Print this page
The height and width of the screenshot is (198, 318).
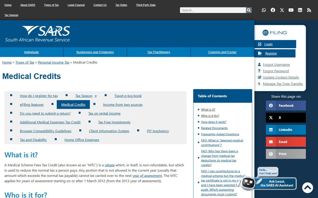[286, 154]
